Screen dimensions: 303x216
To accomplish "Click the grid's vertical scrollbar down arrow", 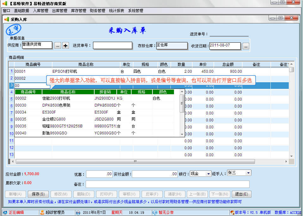I will tap(291, 156).
